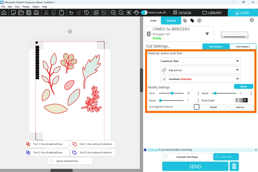258x172 pixels.
Task: Open Send settings with the gear icon
Action: click(252, 20)
